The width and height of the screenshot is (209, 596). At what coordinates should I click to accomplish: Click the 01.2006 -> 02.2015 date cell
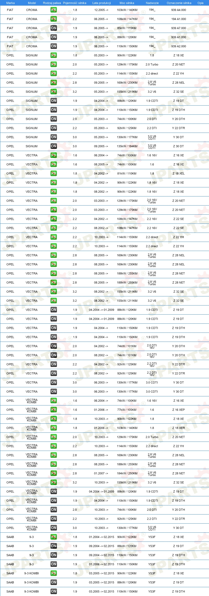[x=102, y=564]
